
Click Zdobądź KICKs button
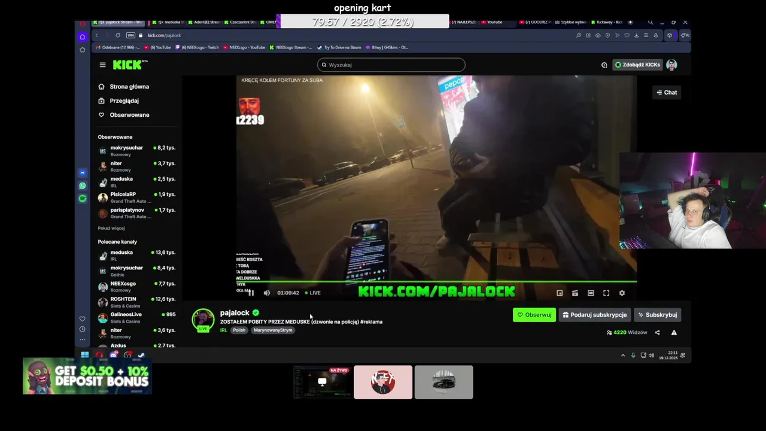[637, 65]
